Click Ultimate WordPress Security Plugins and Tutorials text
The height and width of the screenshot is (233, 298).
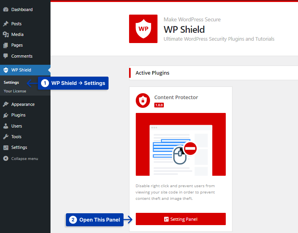coord(219,39)
